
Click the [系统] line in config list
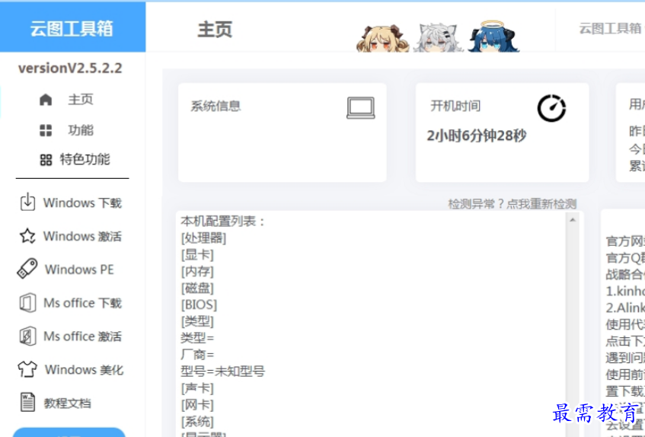(x=197, y=422)
